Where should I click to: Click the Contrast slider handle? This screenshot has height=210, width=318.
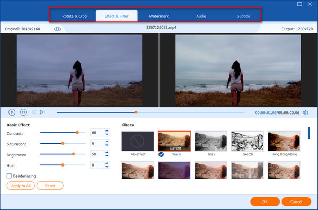(x=77, y=133)
